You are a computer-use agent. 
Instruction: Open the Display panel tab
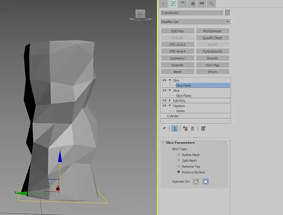(202, 4)
